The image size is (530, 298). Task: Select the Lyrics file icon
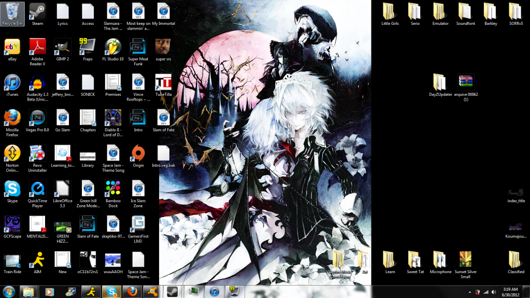point(63,14)
